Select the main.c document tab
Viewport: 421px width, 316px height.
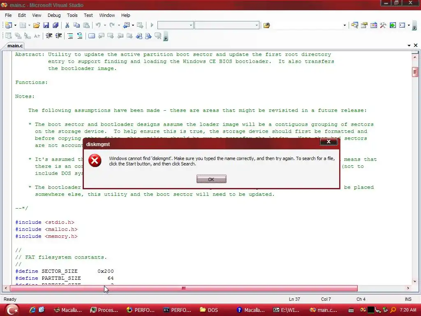(15, 46)
